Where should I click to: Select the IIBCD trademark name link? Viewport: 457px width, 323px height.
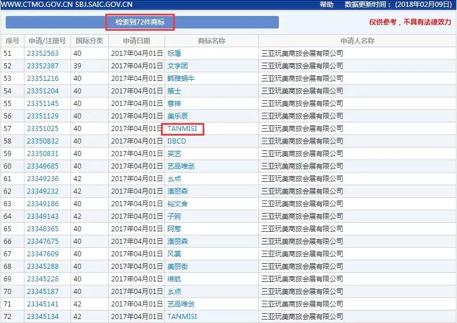176,141
